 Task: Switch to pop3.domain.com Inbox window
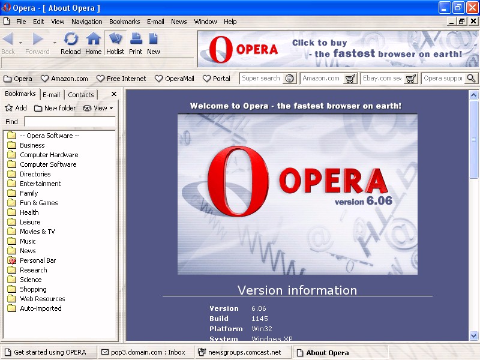[146, 352]
